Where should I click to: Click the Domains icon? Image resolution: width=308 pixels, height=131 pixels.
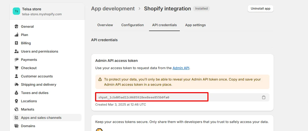16,126
